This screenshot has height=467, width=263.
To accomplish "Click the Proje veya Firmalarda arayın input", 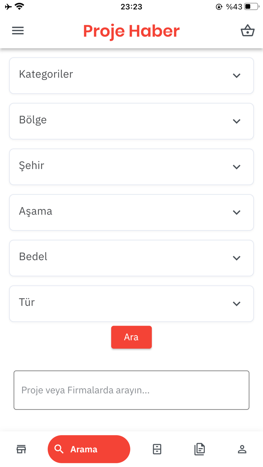I will click(131, 390).
